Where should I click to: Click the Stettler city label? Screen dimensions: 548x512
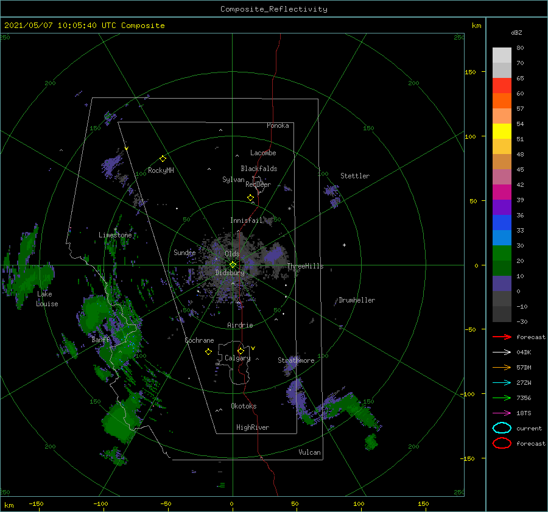click(355, 176)
